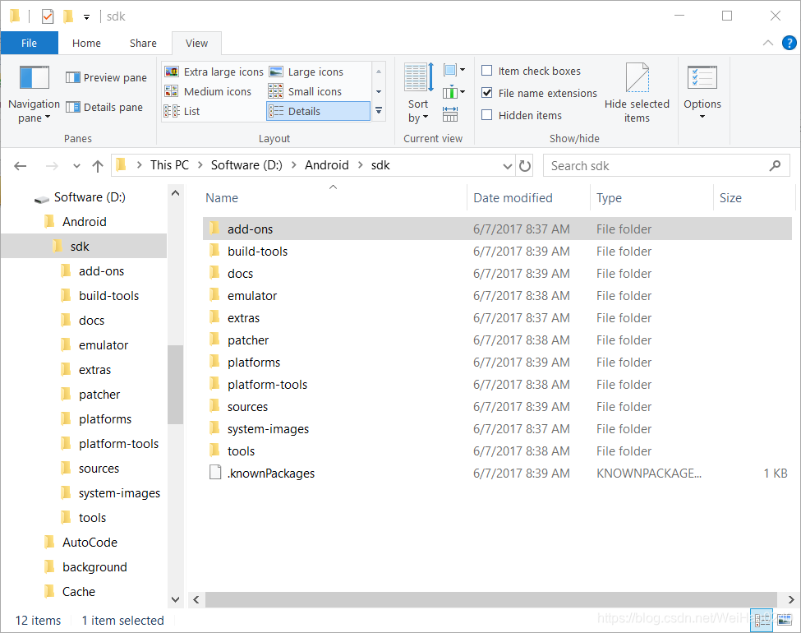The image size is (801, 633).
Task: Click Hide selected items
Action: (x=637, y=93)
